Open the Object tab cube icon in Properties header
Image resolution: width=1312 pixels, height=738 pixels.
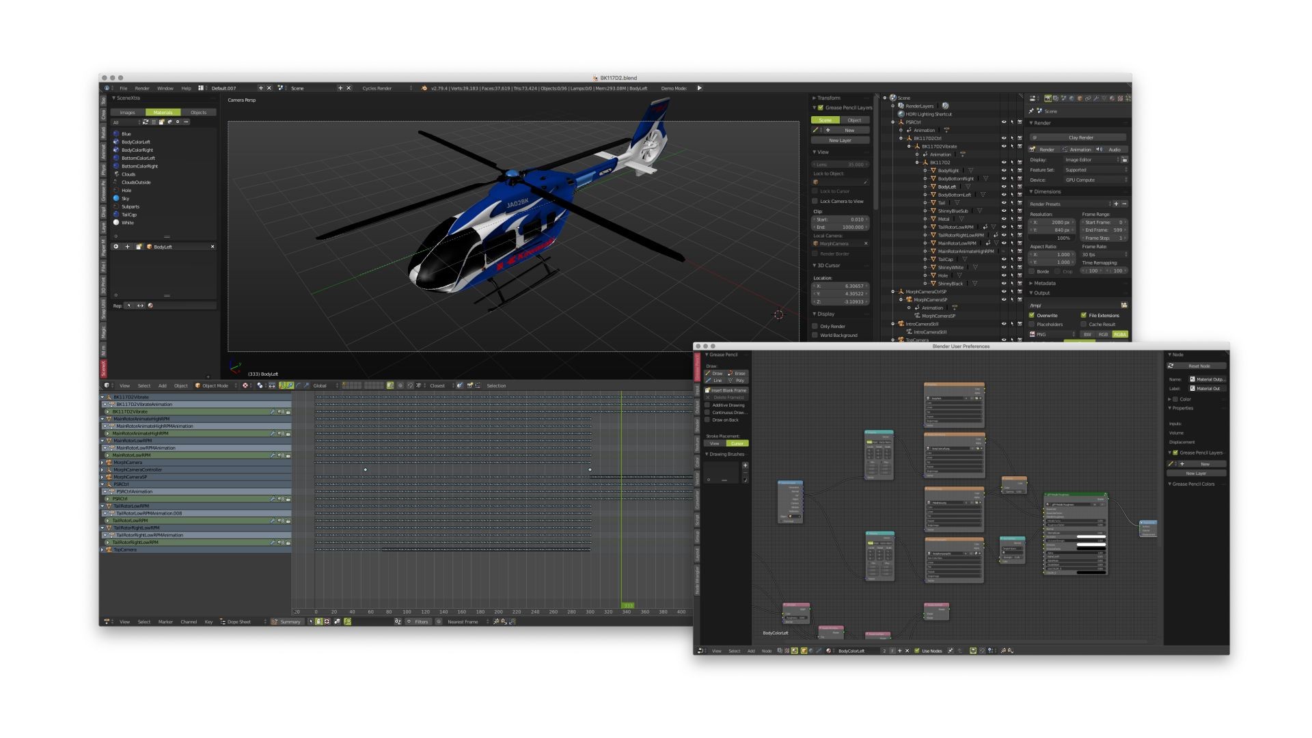pos(1080,98)
